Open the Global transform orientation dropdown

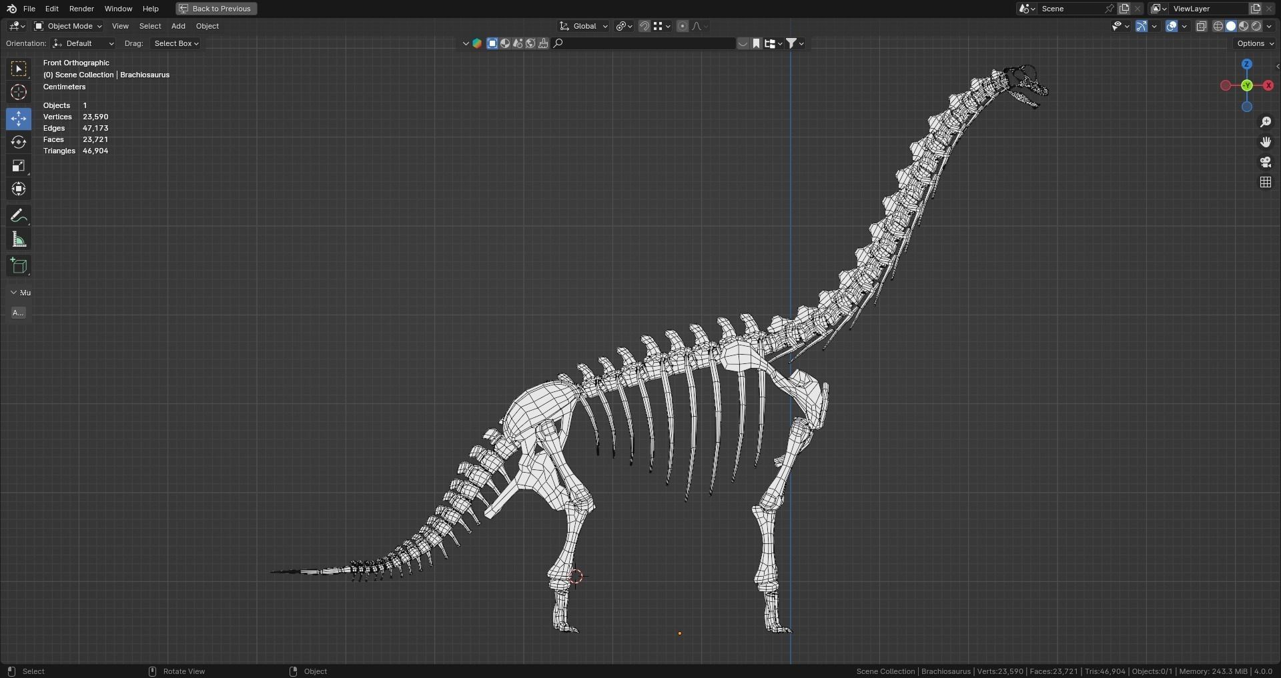click(x=584, y=26)
